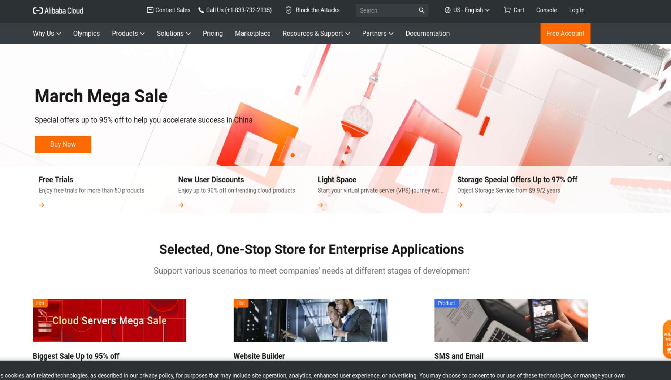Expand the Why Us menu

click(x=47, y=34)
